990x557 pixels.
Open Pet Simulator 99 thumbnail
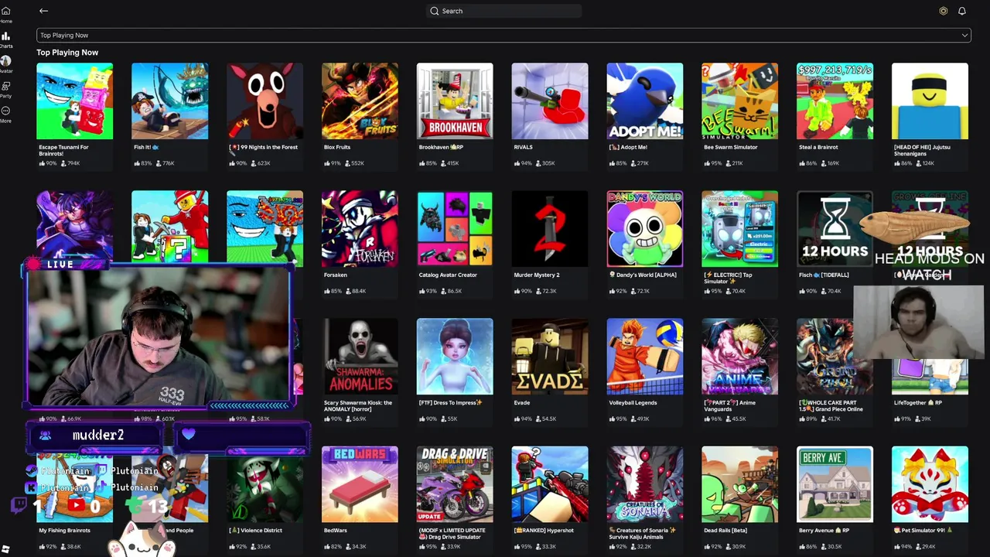pyautogui.click(x=930, y=484)
